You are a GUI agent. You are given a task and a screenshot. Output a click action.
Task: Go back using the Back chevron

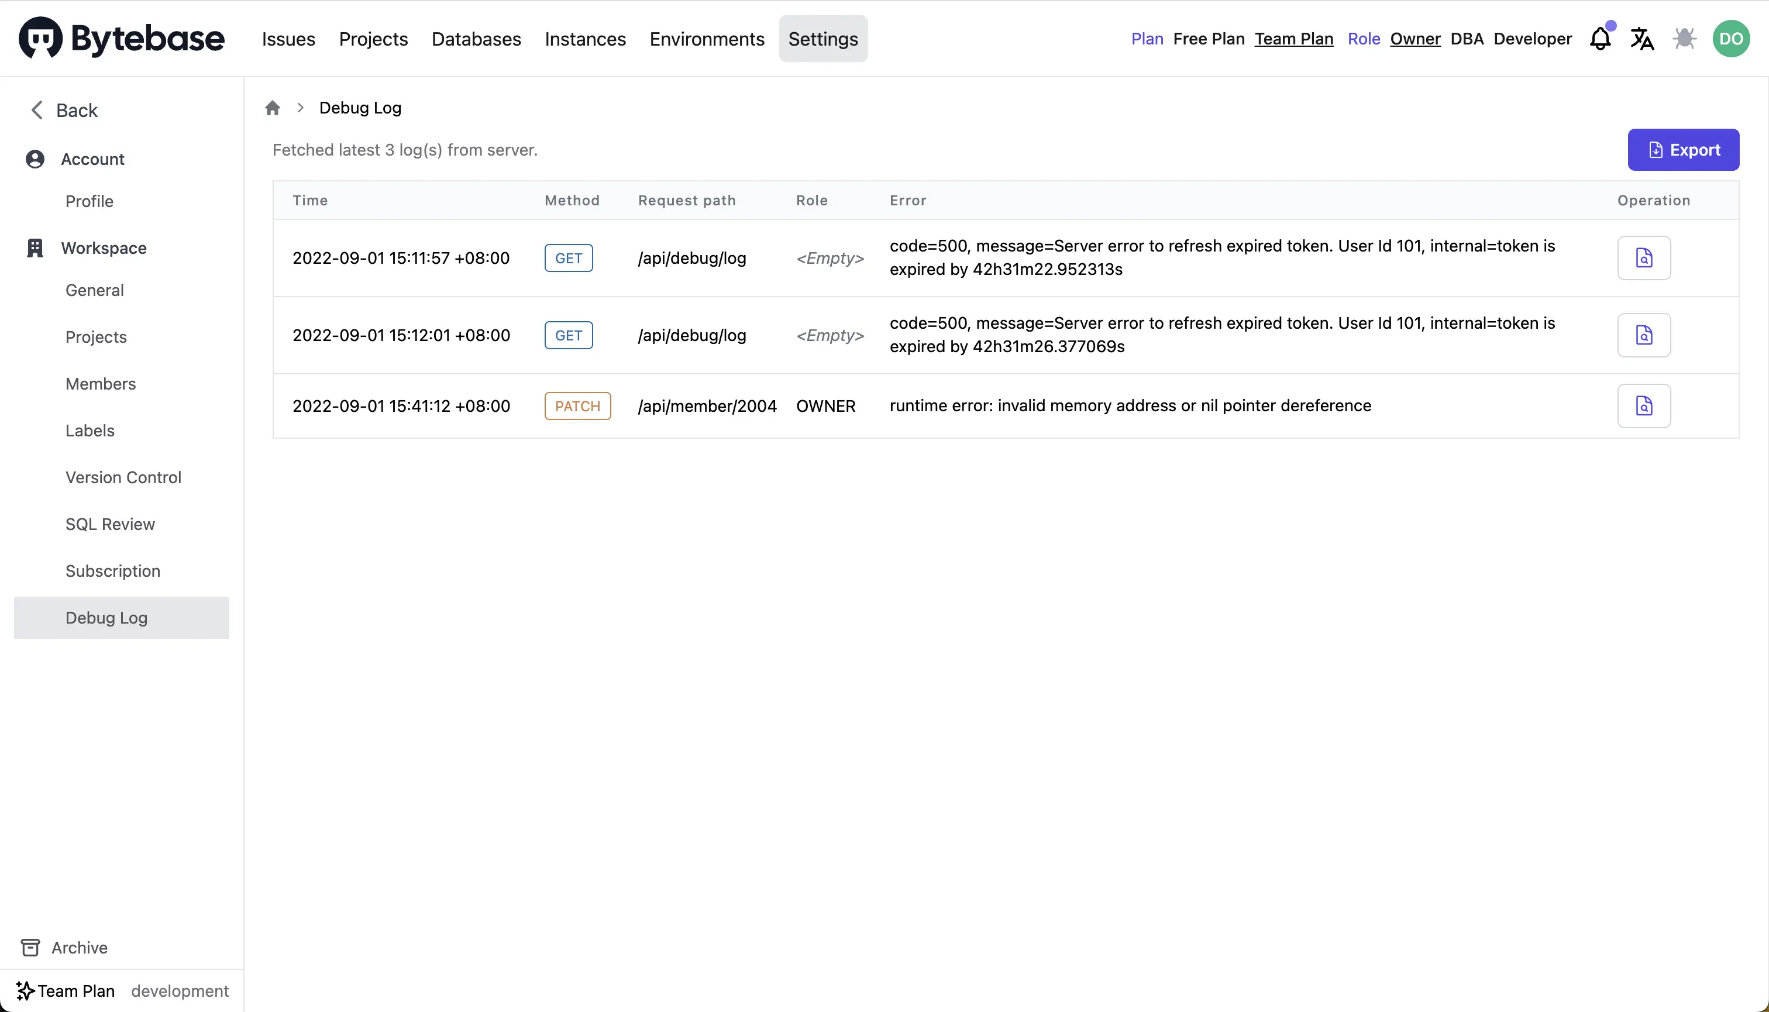(64, 111)
